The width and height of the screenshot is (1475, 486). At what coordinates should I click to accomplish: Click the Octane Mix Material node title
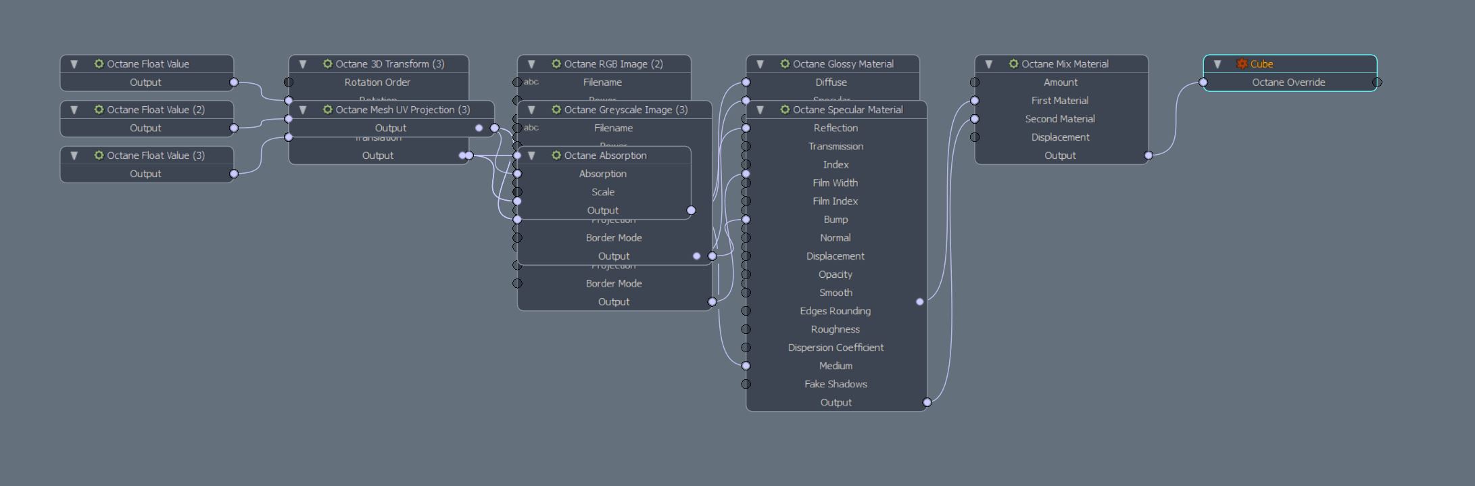[x=1065, y=64]
